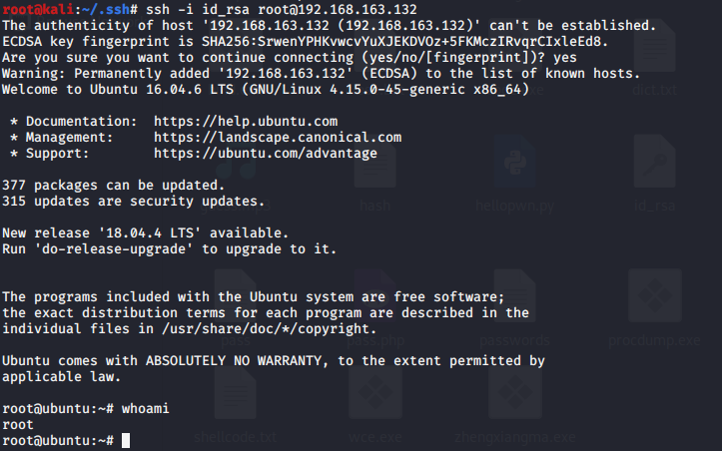
Task: Select the procdump.exe executable icon
Action: 654,296
